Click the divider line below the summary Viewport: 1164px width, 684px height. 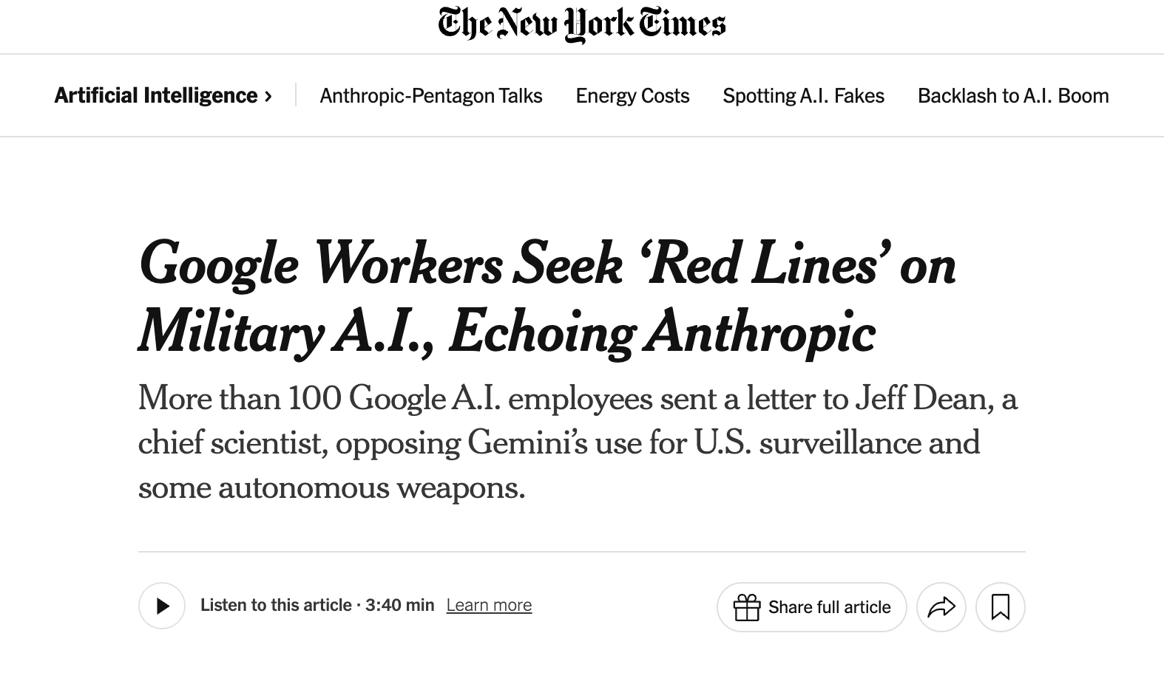(x=581, y=552)
